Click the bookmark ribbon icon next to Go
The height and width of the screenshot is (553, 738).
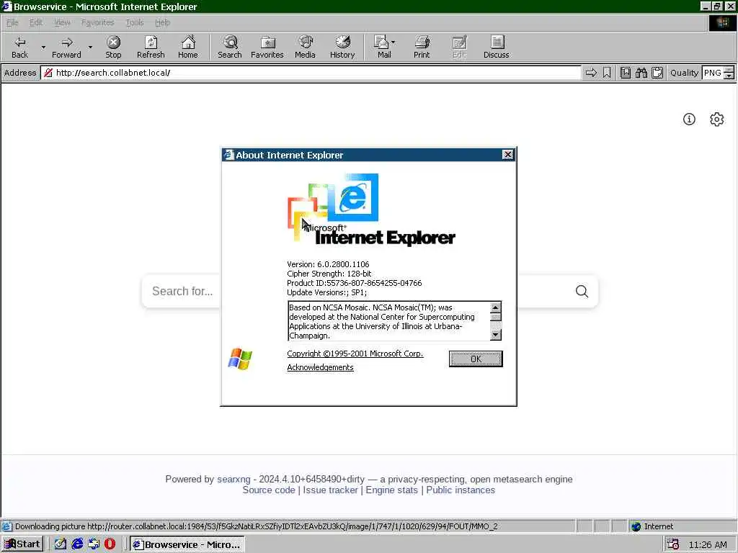(607, 73)
